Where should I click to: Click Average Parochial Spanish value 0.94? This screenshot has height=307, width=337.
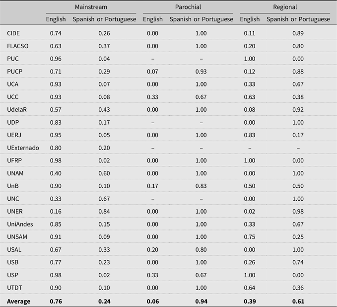(x=202, y=301)
